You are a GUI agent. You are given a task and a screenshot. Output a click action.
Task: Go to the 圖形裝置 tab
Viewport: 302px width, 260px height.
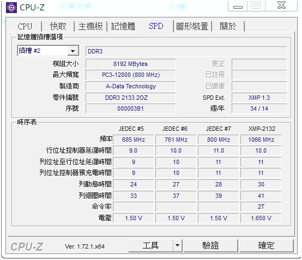tap(192, 26)
